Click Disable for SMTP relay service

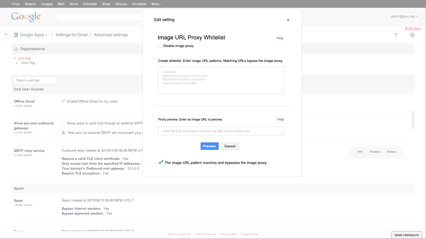coord(375,152)
